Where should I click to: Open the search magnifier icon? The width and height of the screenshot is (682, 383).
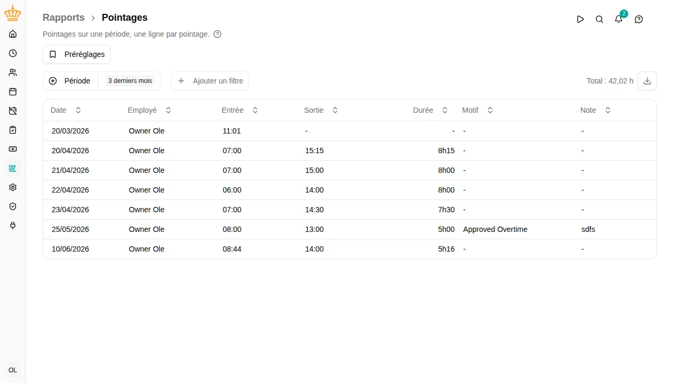point(599,19)
